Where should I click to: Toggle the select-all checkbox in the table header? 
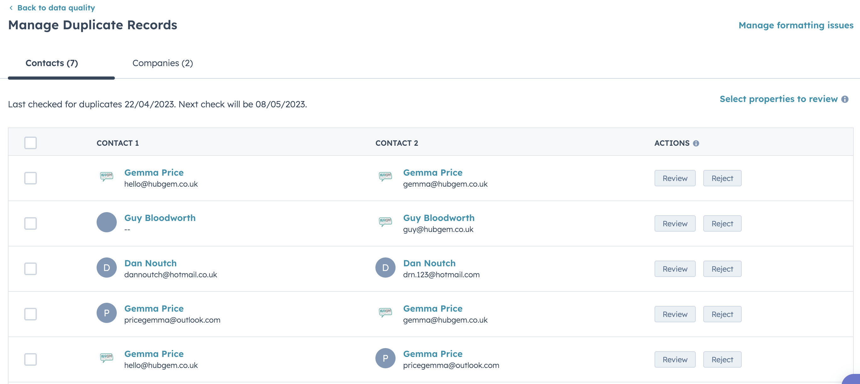point(30,143)
